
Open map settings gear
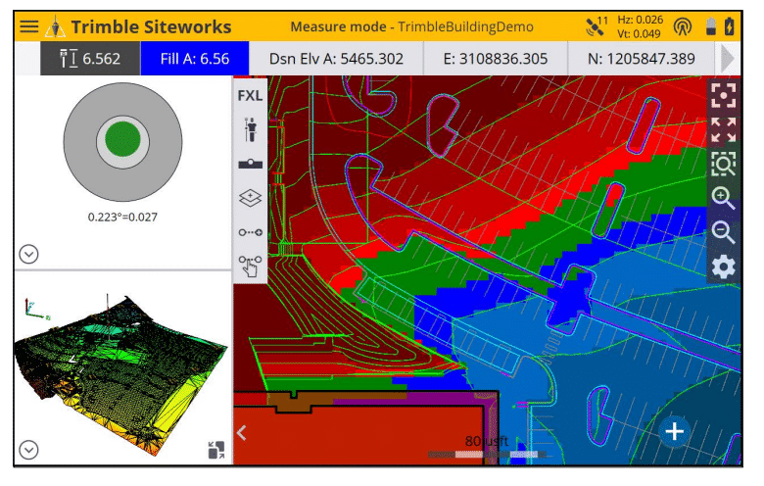pos(724,267)
